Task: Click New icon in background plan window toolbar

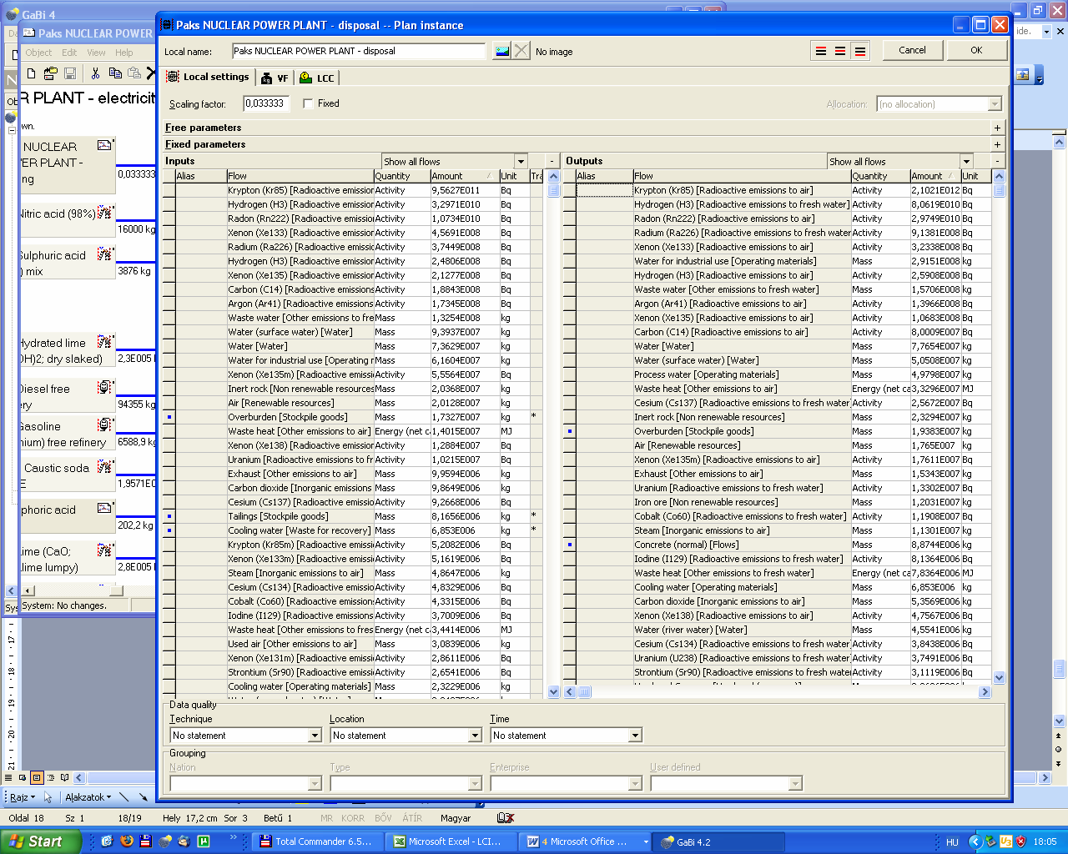Action: 31,73
